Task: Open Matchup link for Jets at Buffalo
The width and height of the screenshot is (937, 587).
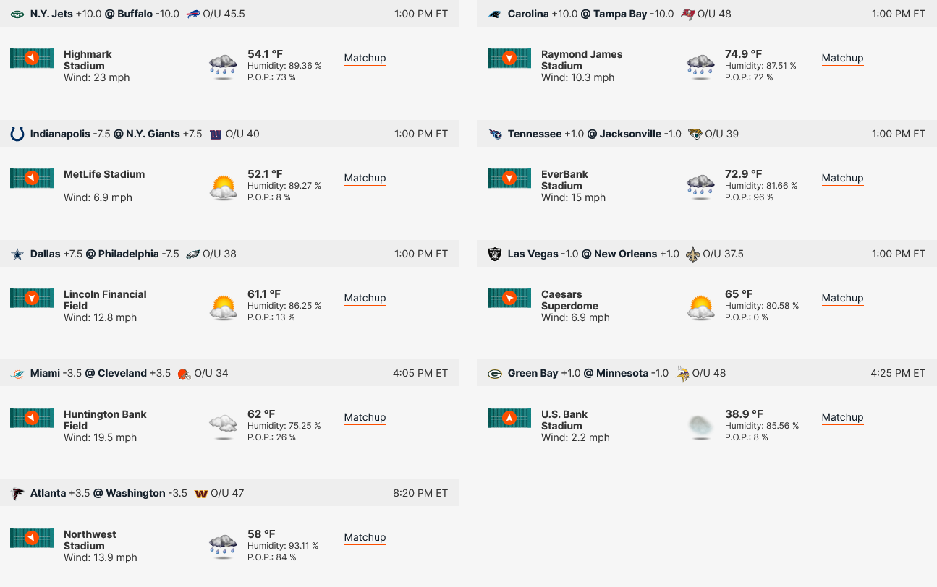Action: [365, 59]
